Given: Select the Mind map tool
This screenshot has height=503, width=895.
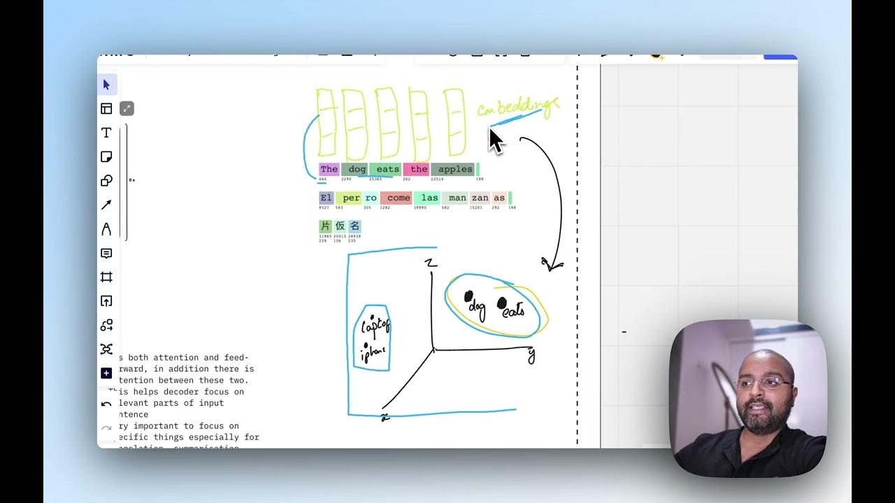Looking at the screenshot, I should coord(106,349).
